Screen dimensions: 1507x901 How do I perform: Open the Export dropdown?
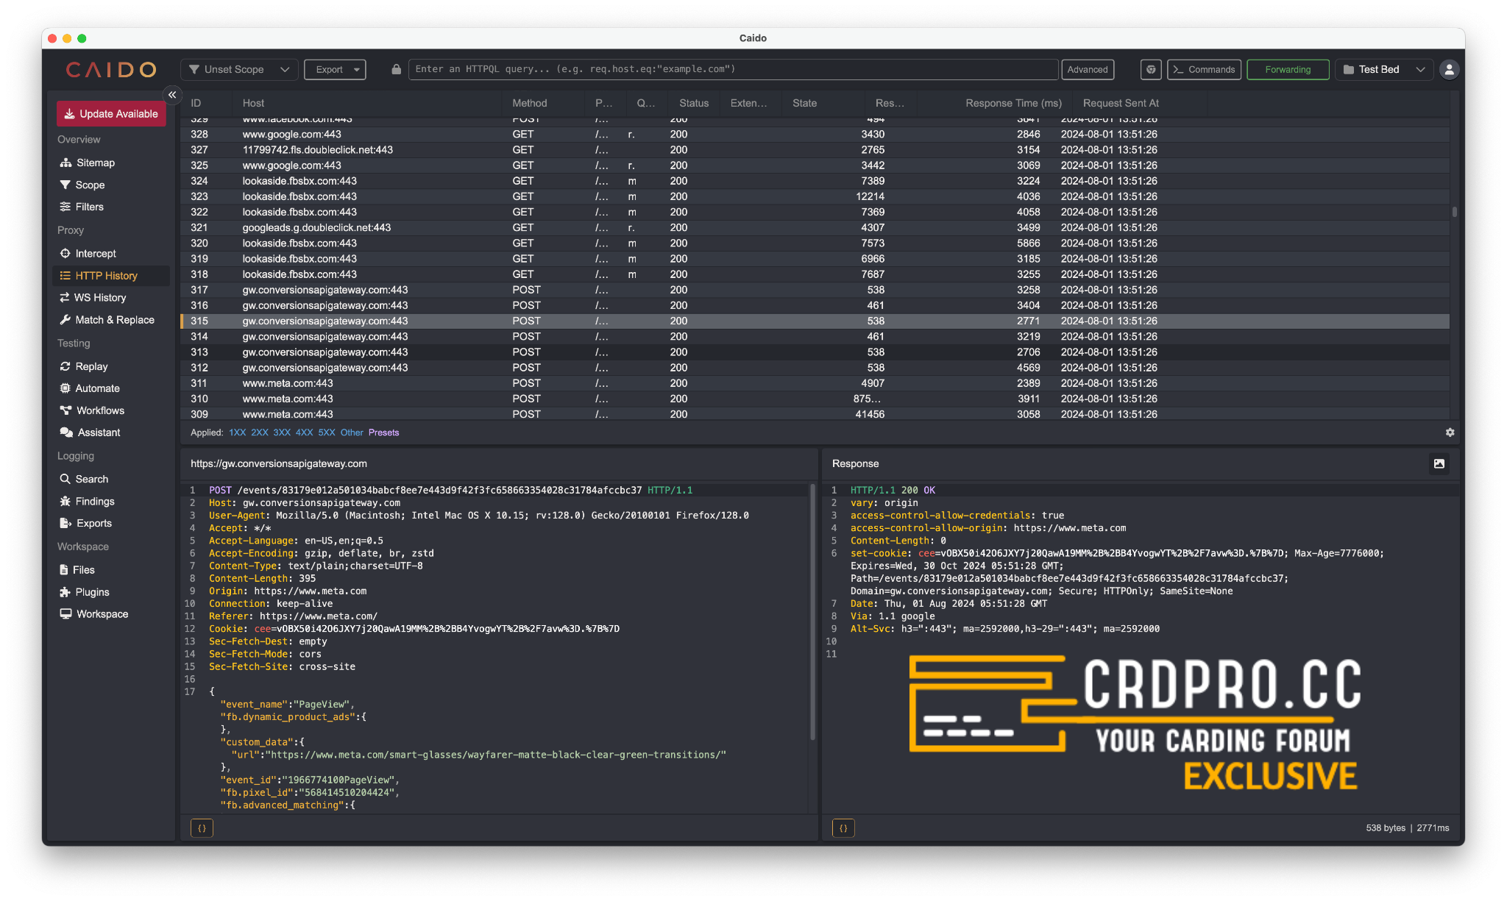click(x=336, y=69)
